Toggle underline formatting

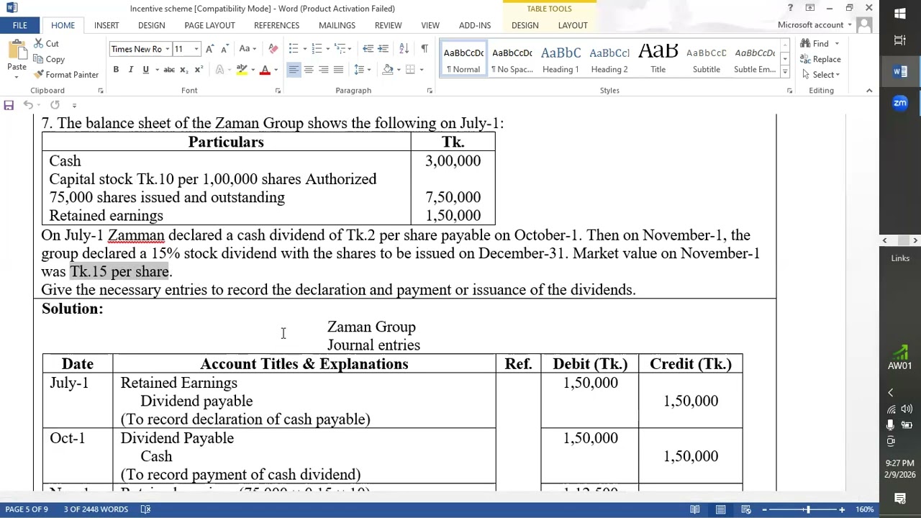pos(145,70)
